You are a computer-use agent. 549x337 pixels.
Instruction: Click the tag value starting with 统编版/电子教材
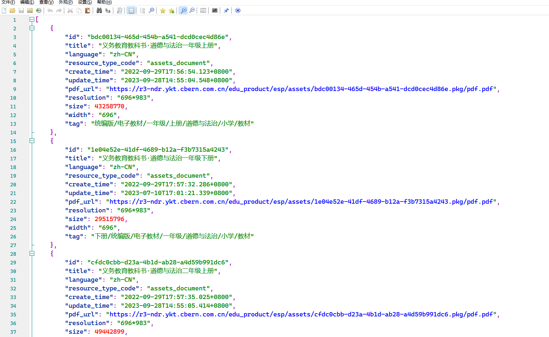(x=173, y=124)
